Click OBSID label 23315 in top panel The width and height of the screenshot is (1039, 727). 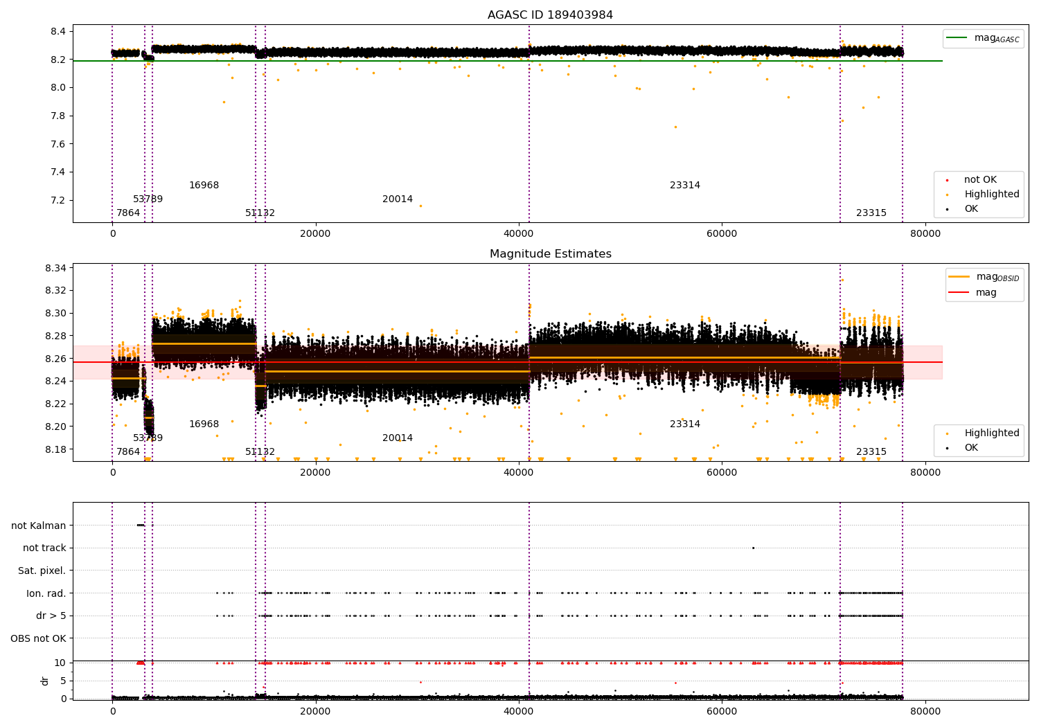point(871,213)
